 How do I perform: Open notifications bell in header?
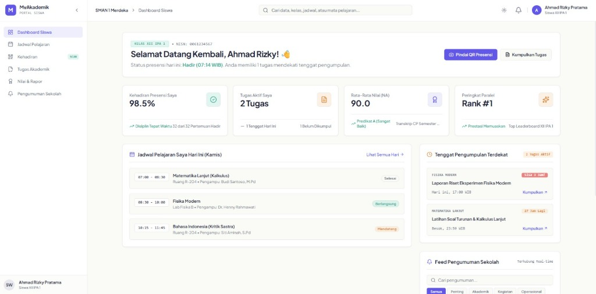click(x=519, y=10)
